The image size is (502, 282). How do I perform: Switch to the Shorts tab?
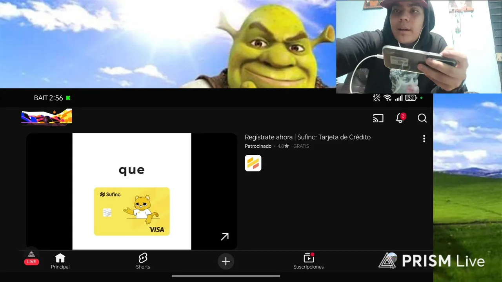tap(143, 261)
